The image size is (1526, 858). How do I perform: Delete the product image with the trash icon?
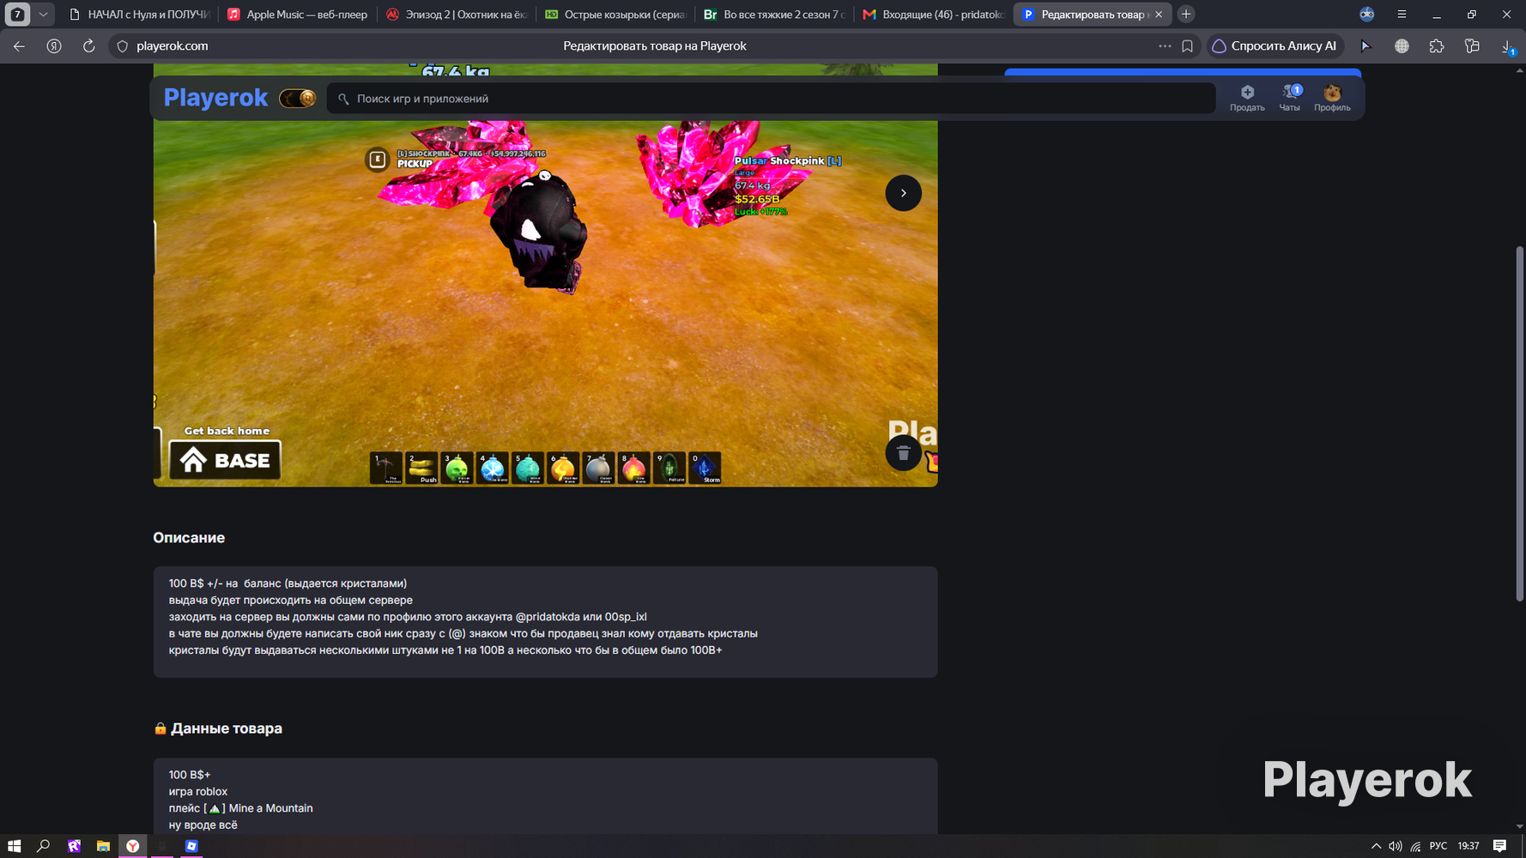pos(903,453)
